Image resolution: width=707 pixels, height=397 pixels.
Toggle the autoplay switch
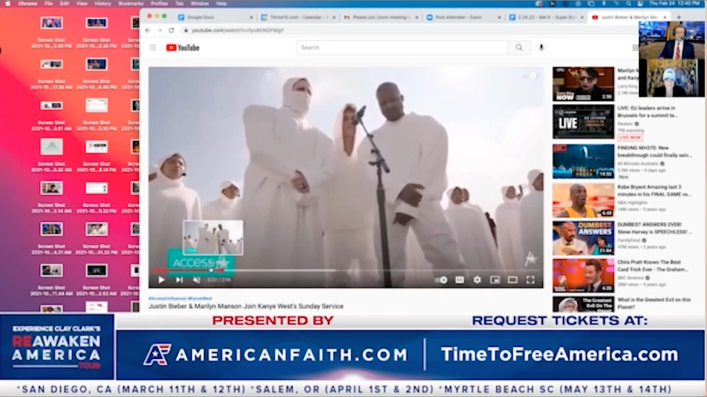[x=441, y=280]
